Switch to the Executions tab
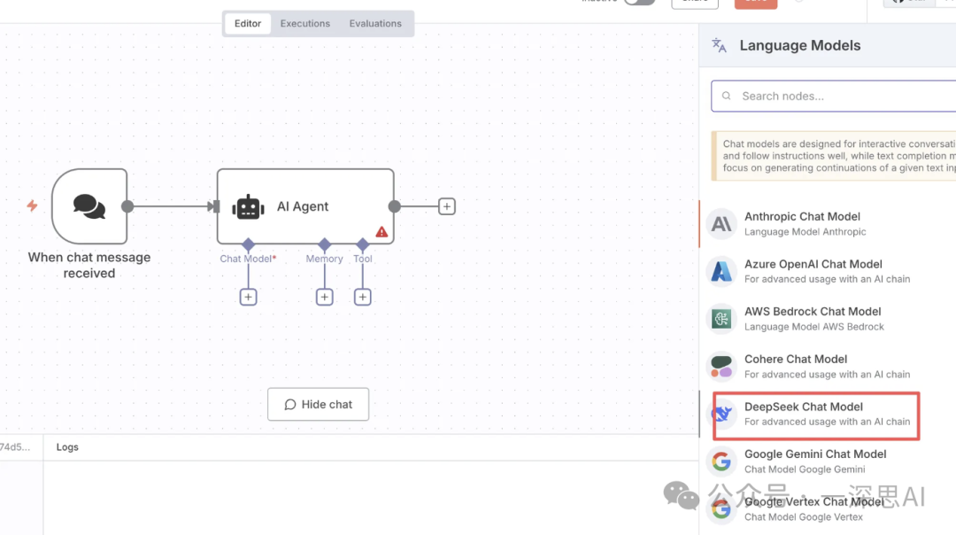Image resolution: width=956 pixels, height=535 pixels. [x=305, y=24]
